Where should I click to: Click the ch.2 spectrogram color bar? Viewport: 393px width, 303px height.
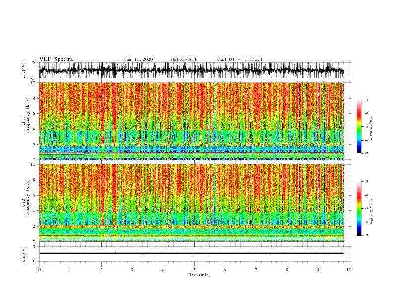point(359,208)
